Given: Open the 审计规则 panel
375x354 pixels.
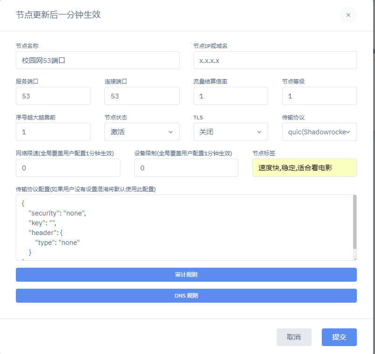Looking at the screenshot, I should pos(186,275).
